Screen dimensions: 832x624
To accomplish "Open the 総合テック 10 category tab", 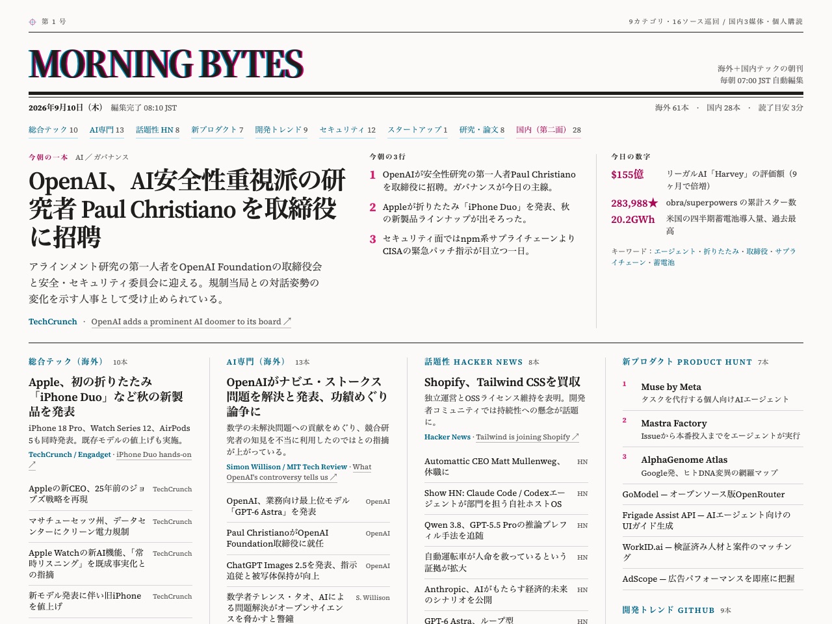I will click(x=53, y=130).
